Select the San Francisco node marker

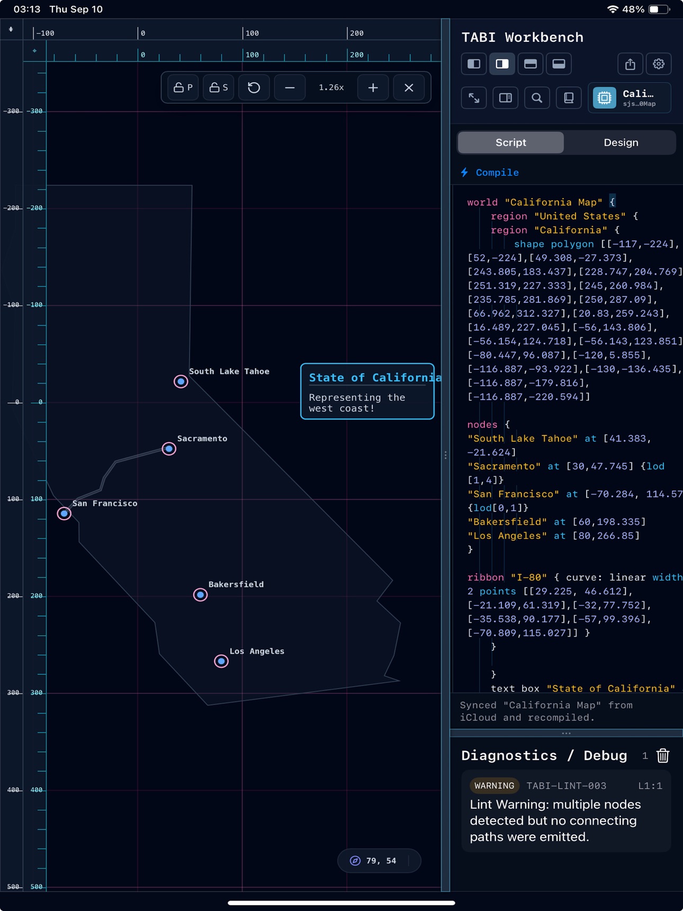tap(64, 513)
